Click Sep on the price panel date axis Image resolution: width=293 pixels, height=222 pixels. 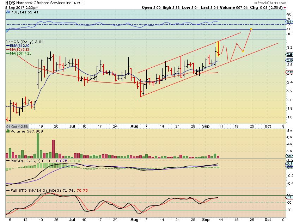(206, 126)
